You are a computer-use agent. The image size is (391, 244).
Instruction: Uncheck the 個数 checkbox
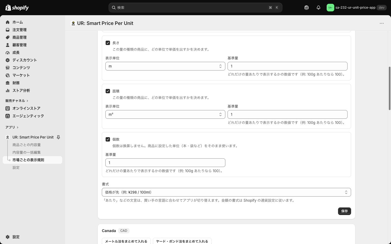(x=108, y=139)
